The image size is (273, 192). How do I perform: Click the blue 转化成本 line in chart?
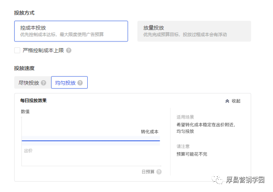pos(91,141)
